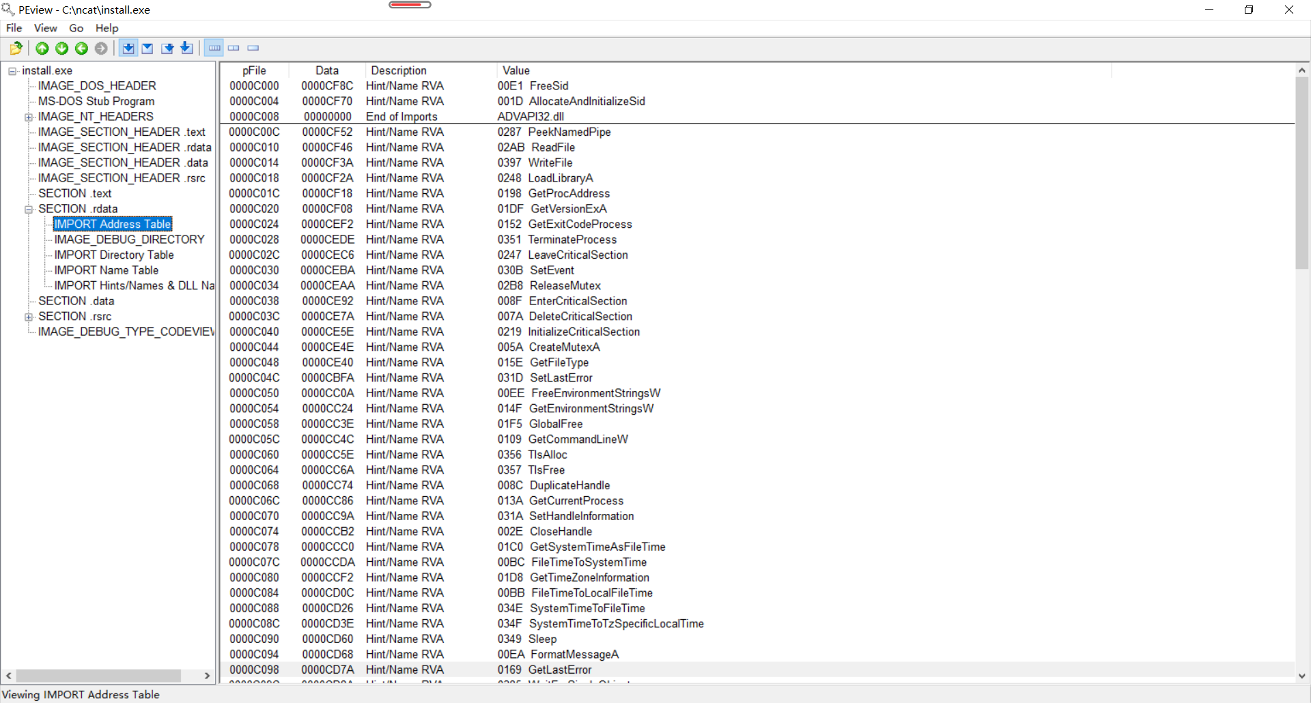Click the Data cell 0000CF8C
The height and width of the screenshot is (703, 1311).
tap(327, 86)
